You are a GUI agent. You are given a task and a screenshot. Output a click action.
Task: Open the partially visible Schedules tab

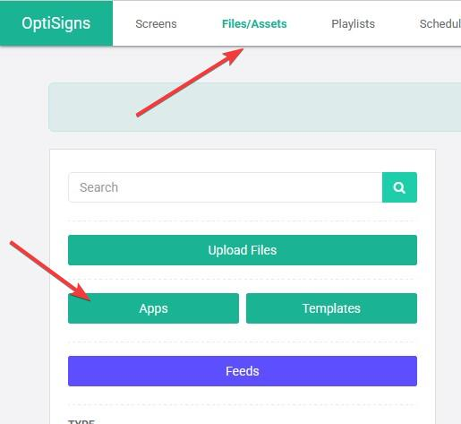coord(440,24)
